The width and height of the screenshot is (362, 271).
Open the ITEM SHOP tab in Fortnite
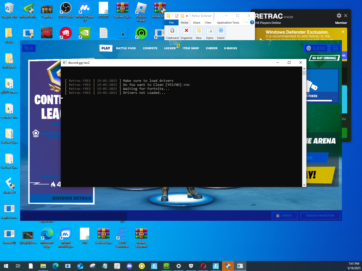pyautogui.click(x=191, y=48)
